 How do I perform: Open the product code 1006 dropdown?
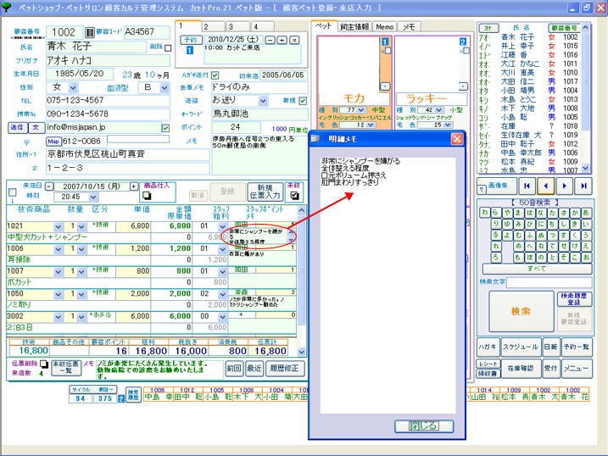[x=58, y=249]
